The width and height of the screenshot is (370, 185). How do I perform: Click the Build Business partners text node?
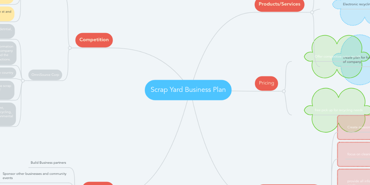tap(48, 162)
